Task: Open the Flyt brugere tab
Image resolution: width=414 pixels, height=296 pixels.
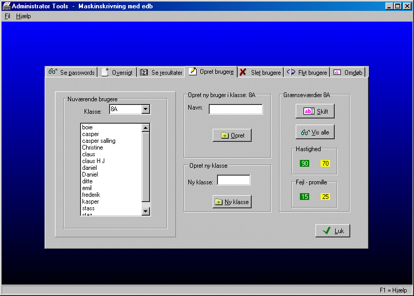Action: [x=307, y=72]
